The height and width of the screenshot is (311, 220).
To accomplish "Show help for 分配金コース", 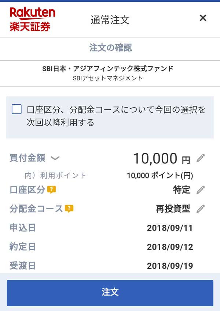I will 69,209.
